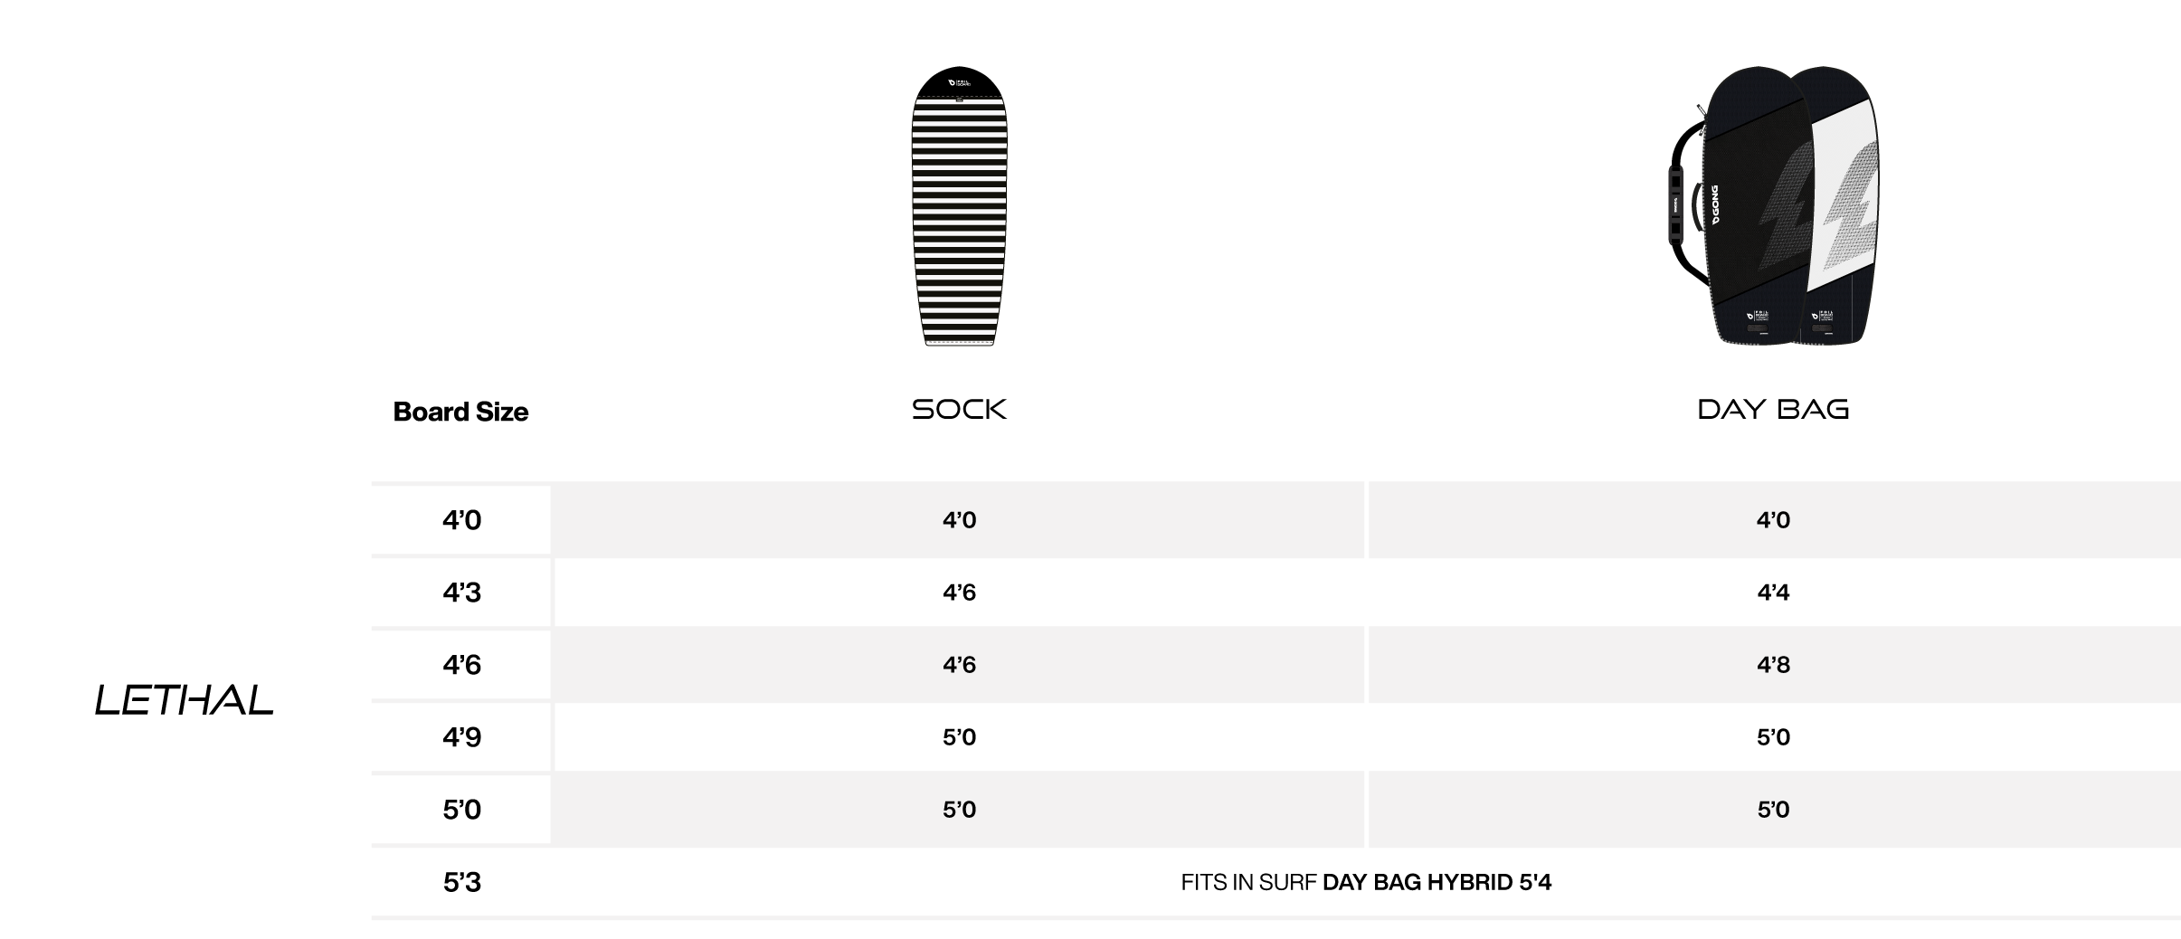
Task: Select the DAY BAG column heading
Action: pyautogui.click(x=1773, y=410)
